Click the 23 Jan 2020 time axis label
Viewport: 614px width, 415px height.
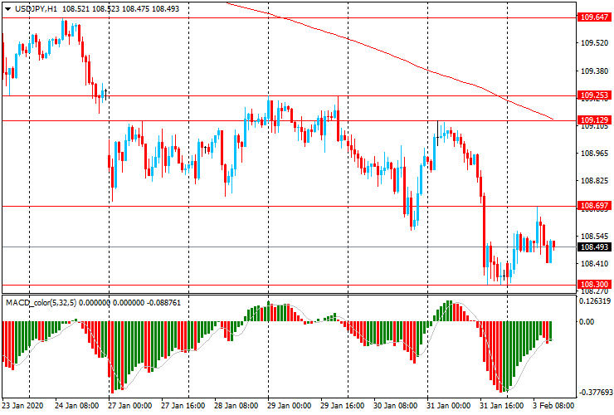22,405
